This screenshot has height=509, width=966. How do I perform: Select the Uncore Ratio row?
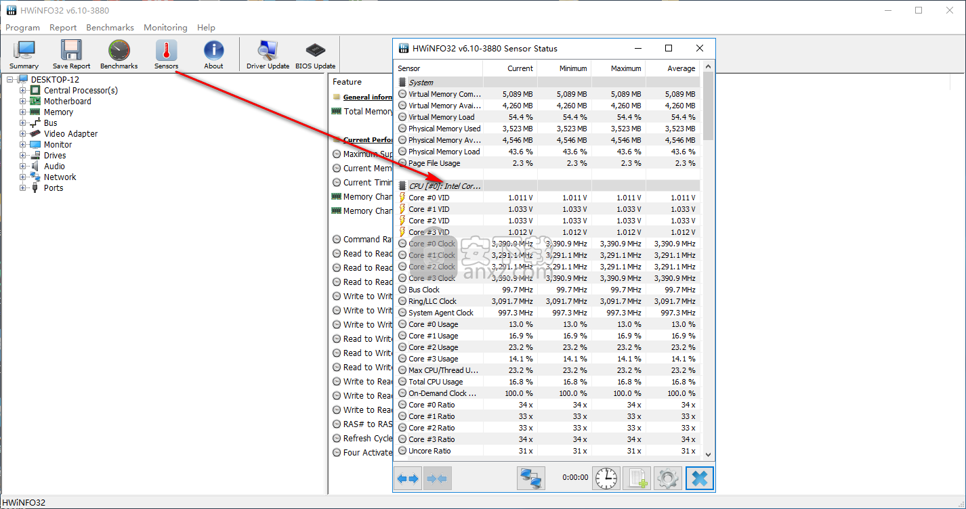pos(547,451)
